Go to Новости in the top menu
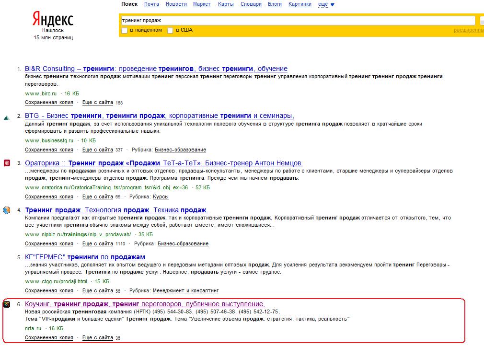The height and width of the screenshot is (346, 484). (x=176, y=4)
